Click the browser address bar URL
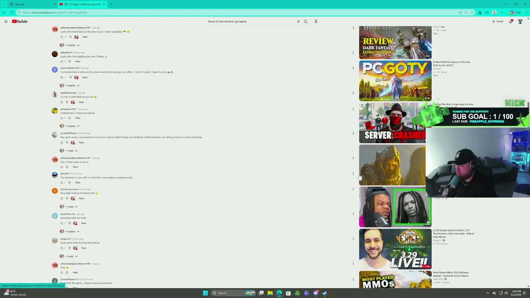 click(x=55, y=12)
